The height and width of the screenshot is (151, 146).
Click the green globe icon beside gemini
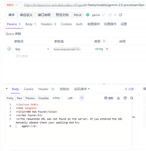(88, 15)
